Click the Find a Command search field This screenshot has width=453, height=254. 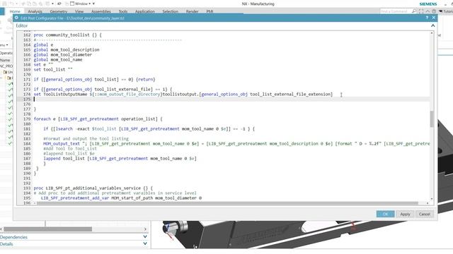(395, 11)
